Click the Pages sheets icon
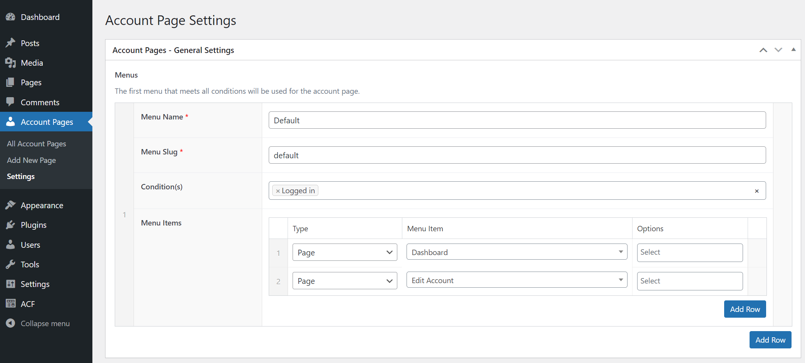 10,82
